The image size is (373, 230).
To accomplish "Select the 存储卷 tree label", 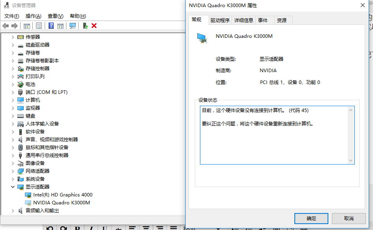I will [x=33, y=53].
